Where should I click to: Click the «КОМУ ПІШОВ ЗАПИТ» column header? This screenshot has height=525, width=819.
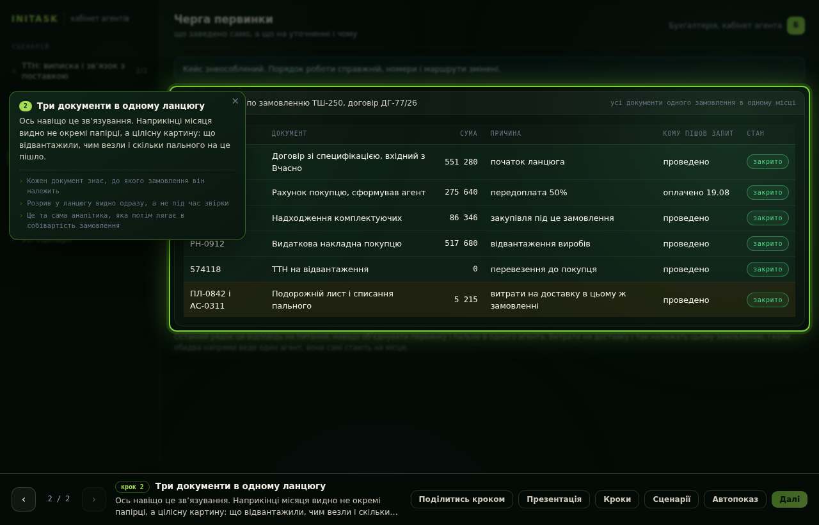point(699,134)
